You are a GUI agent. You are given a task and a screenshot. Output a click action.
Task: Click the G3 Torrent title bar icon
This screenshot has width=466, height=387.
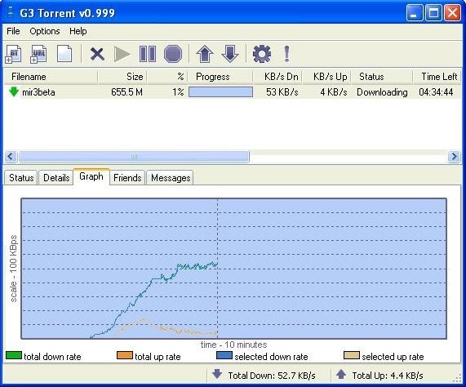pos(11,12)
